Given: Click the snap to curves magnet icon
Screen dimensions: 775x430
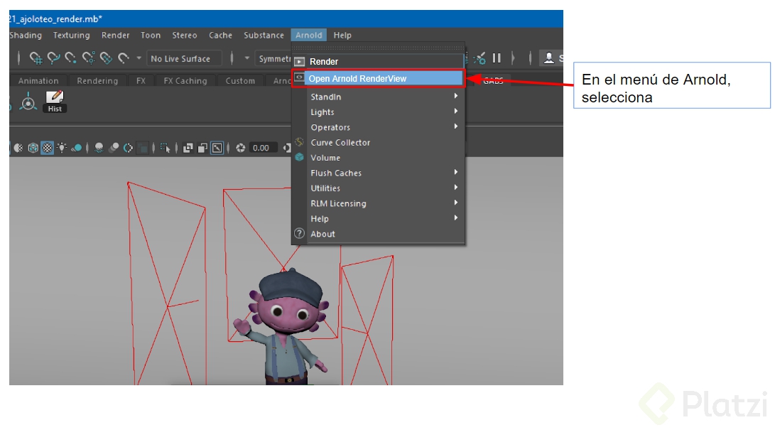Looking at the screenshot, I should click(x=53, y=58).
